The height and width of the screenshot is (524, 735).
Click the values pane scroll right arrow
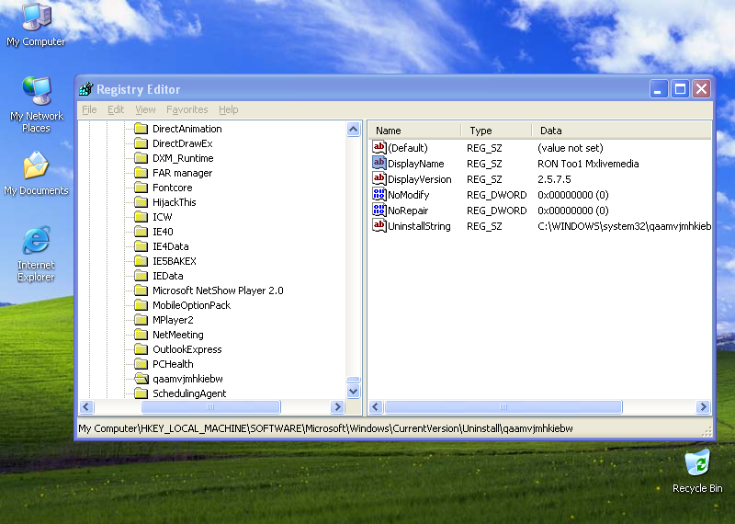click(x=703, y=406)
